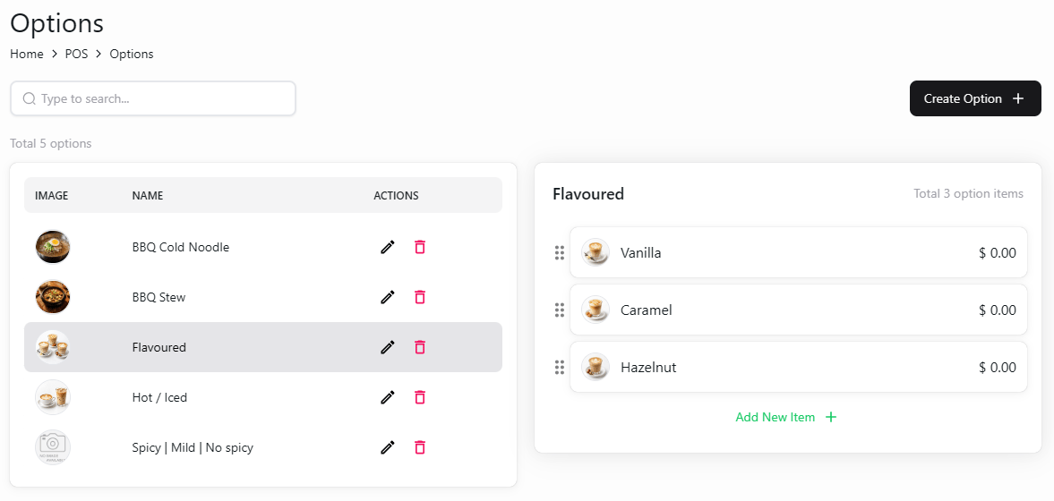Click the Total 5 options text
The height and width of the screenshot is (501, 1054).
51,143
